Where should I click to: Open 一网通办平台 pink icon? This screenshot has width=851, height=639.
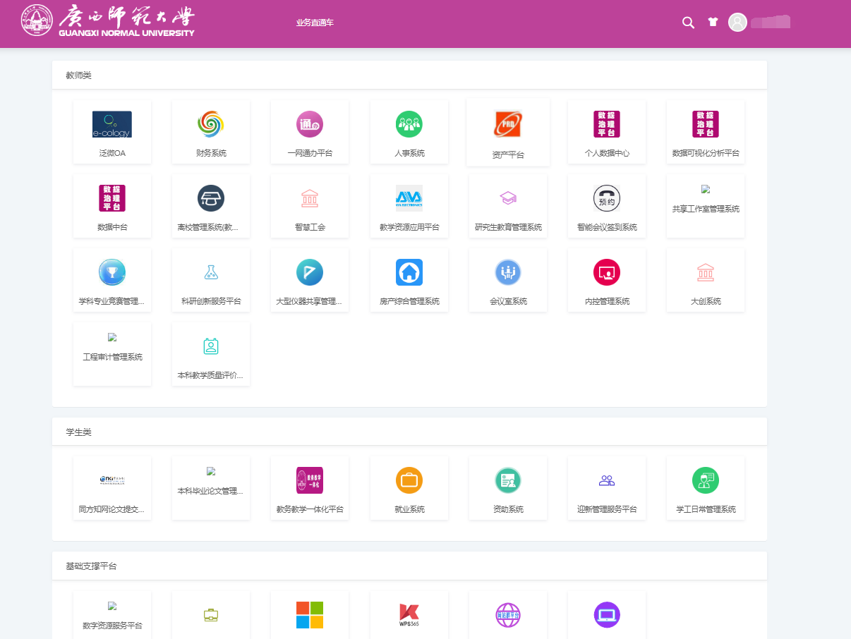(310, 125)
